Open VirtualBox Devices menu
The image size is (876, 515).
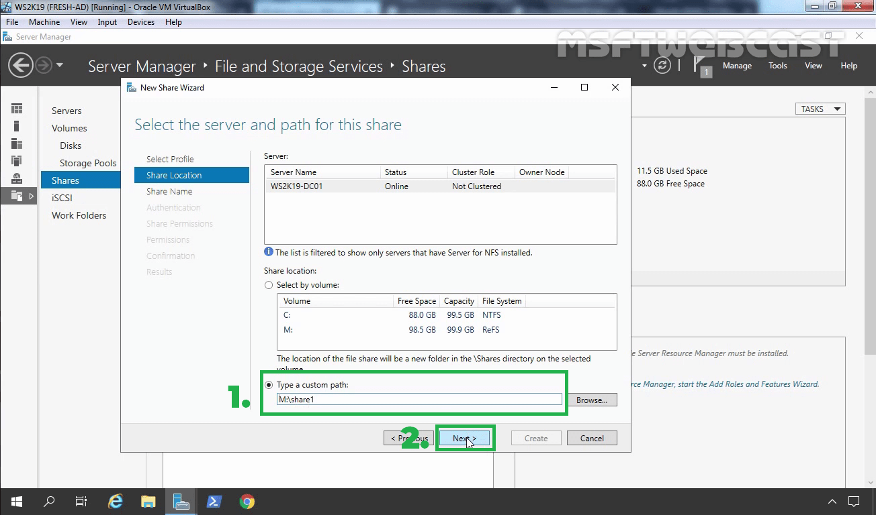click(x=140, y=22)
